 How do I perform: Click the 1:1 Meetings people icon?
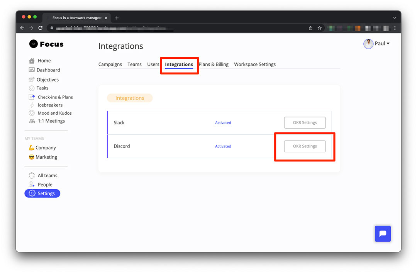point(32,121)
